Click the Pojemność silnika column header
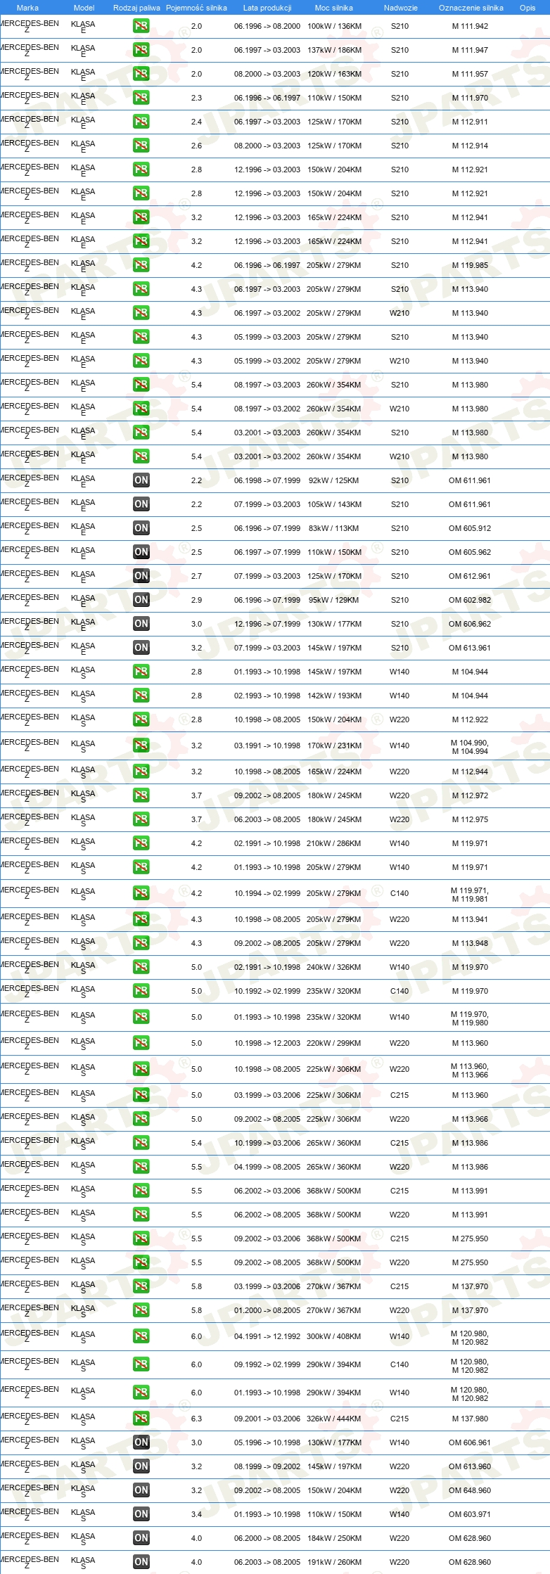The image size is (550, 1574). tap(196, 8)
